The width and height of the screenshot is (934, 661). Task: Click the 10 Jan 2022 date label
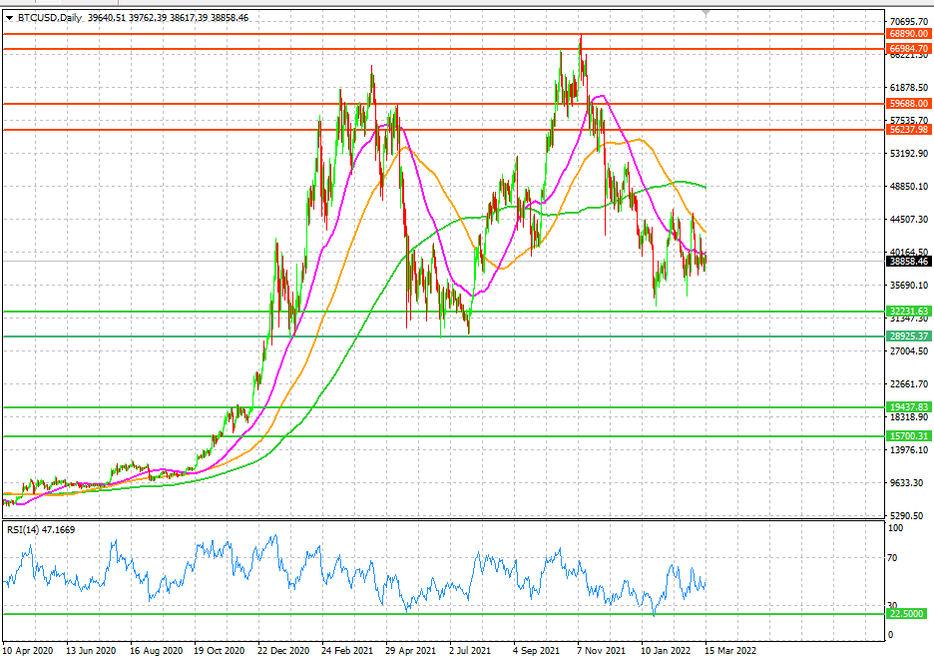tap(666, 651)
